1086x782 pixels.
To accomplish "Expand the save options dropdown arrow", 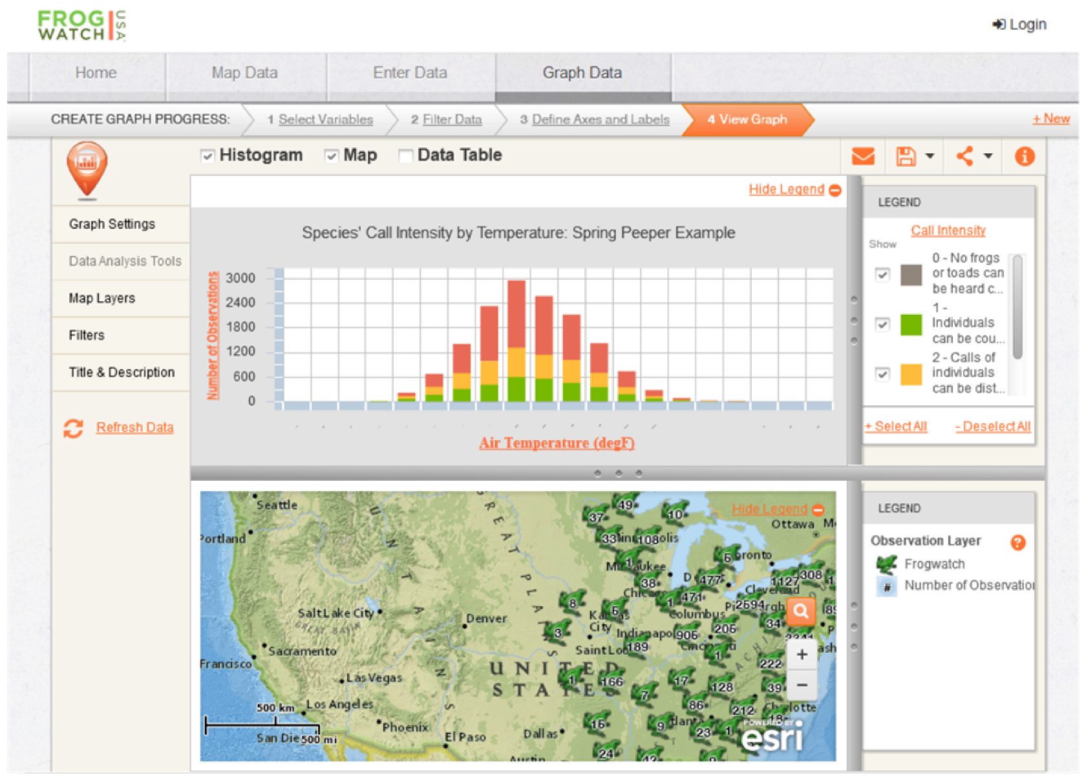I will [930, 156].
